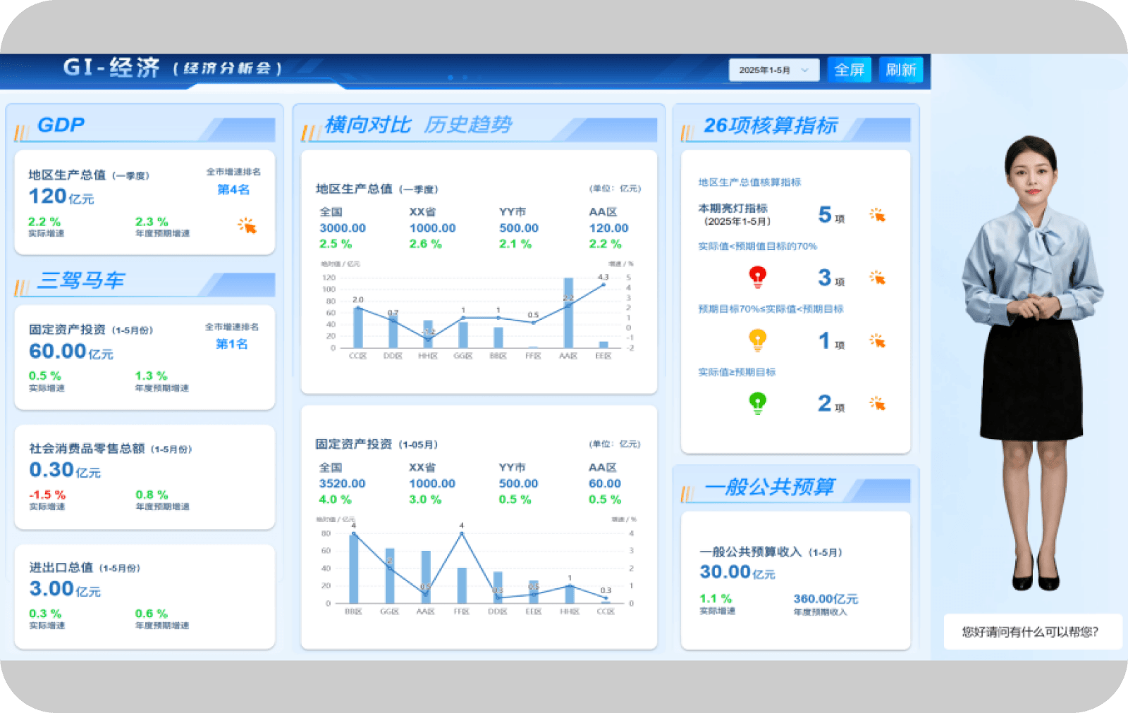Open the 第1名 ranking link

pyautogui.click(x=231, y=345)
